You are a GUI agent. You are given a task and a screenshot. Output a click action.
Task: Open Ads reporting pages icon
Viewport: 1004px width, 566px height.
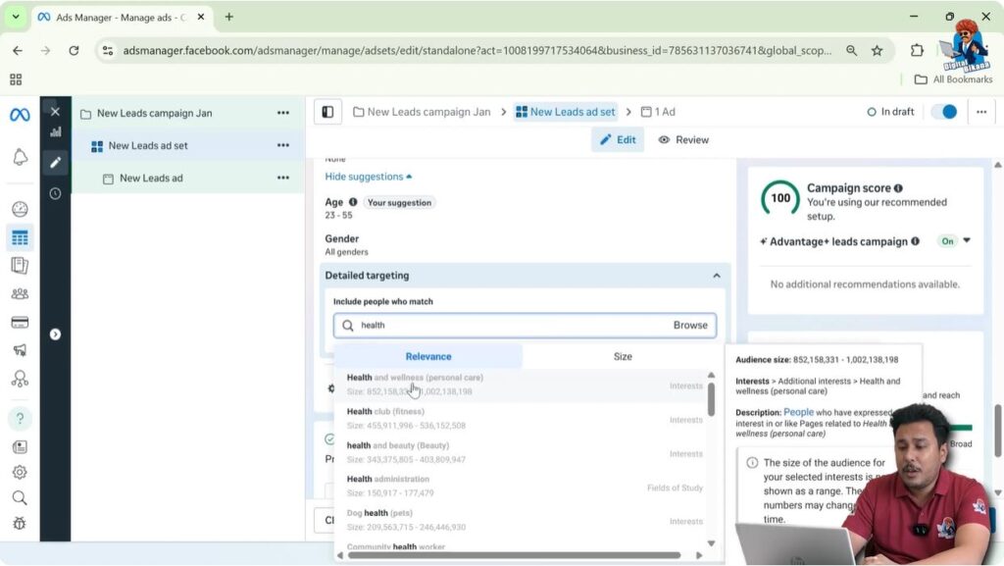click(20, 265)
